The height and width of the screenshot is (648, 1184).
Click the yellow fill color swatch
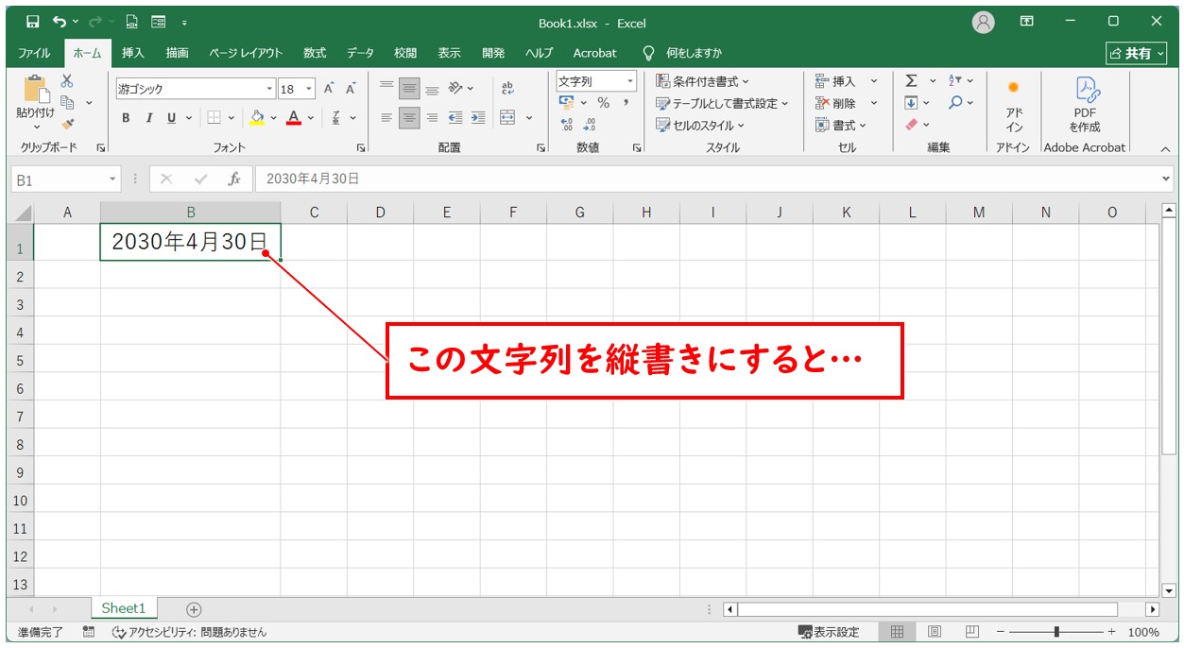coord(257,118)
